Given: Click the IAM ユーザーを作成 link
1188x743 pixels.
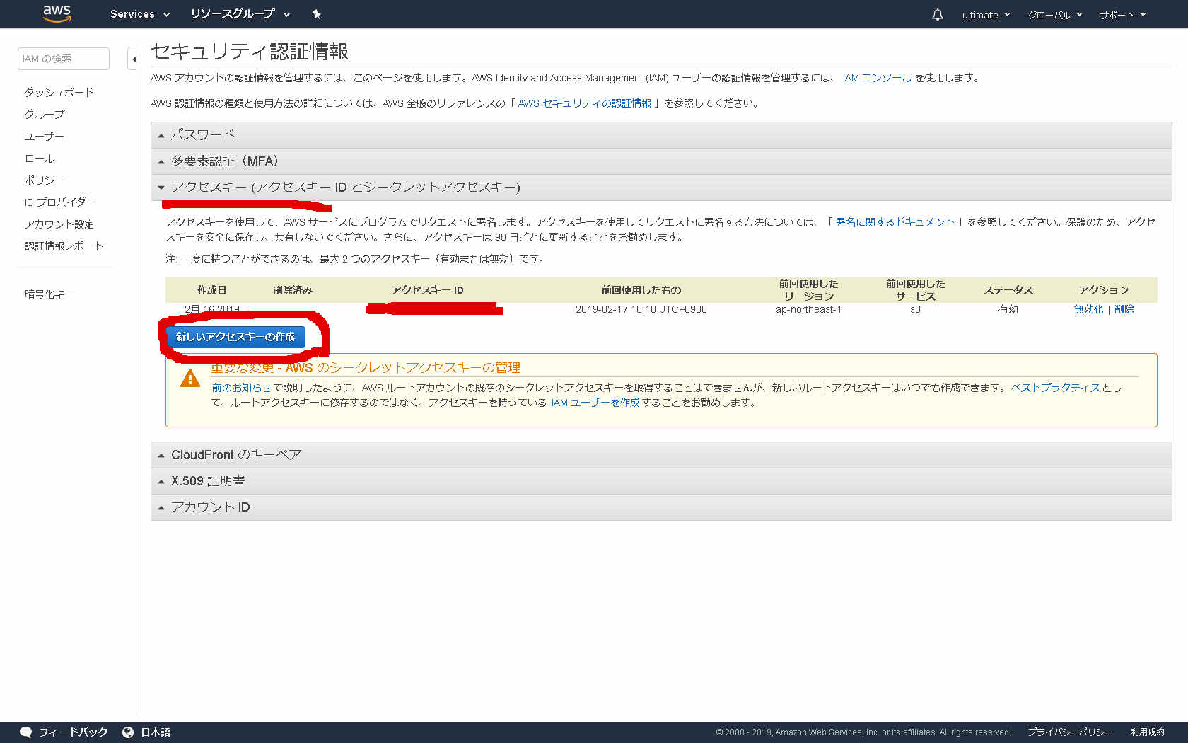Looking at the screenshot, I should pos(595,403).
